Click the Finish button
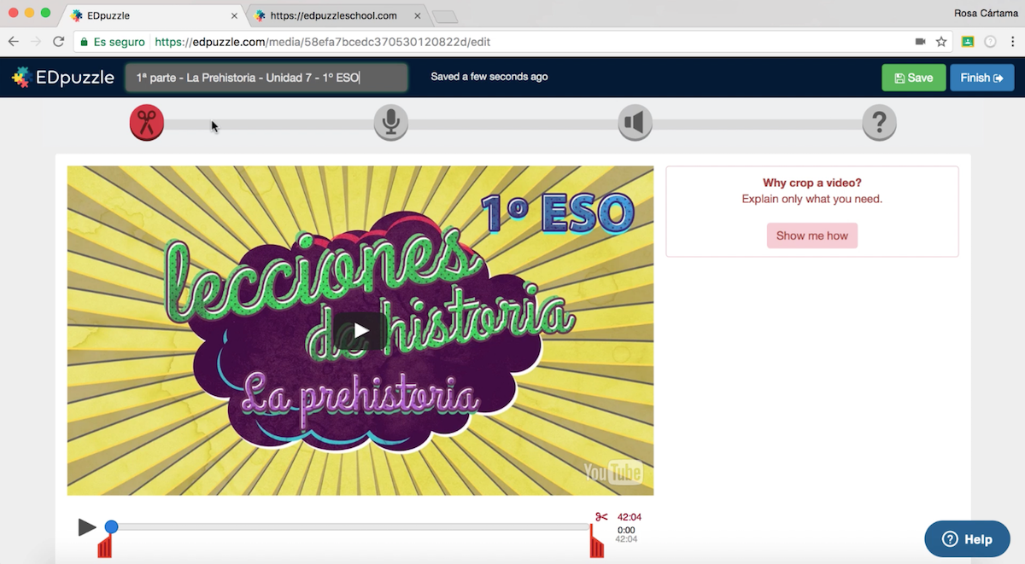This screenshot has height=564, width=1025. [981, 78]
